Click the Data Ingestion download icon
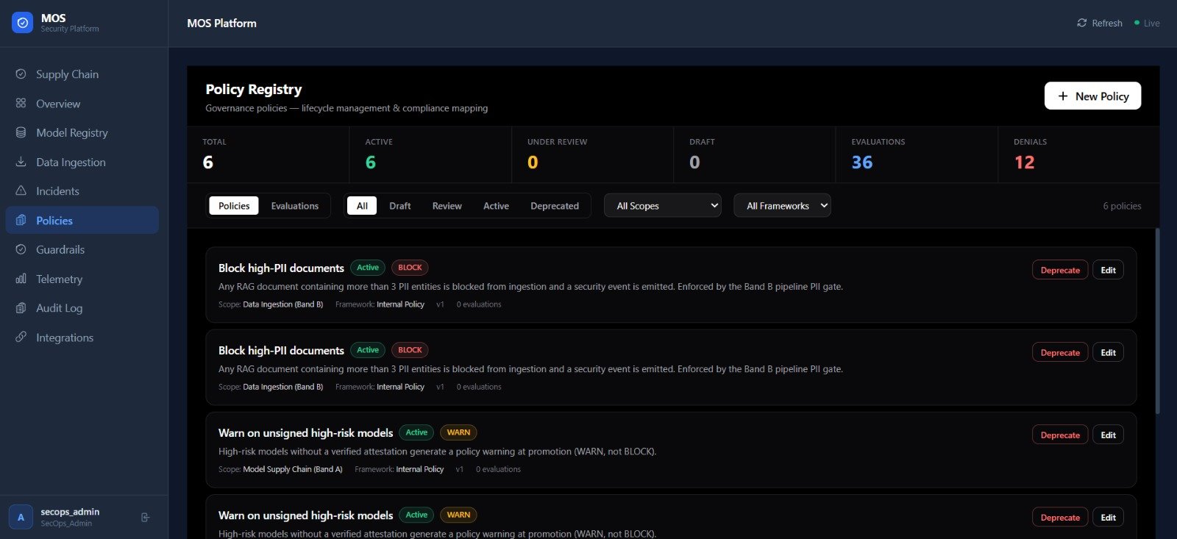Viewport: 1177px width, 539px height. click(21, 162)
